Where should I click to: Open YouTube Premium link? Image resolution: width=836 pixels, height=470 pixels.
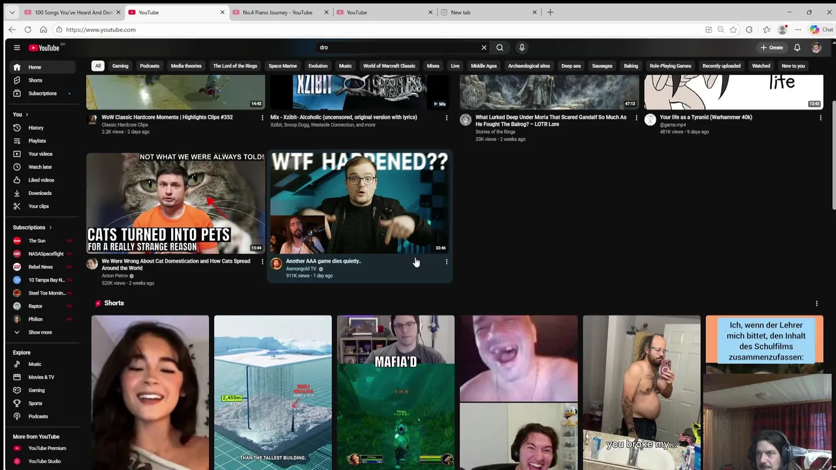pyautogui.click(x=42, y=448)
